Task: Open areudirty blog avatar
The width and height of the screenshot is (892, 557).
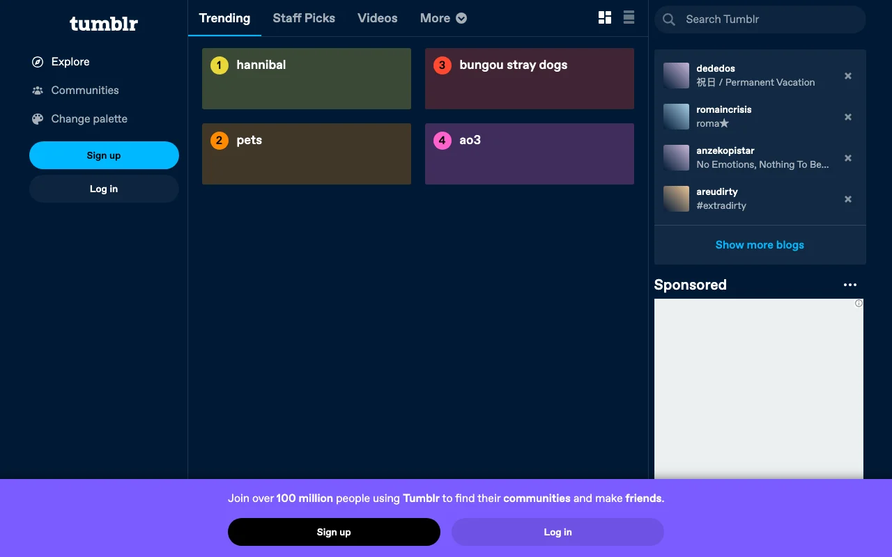Action: (x=676, y=199)
